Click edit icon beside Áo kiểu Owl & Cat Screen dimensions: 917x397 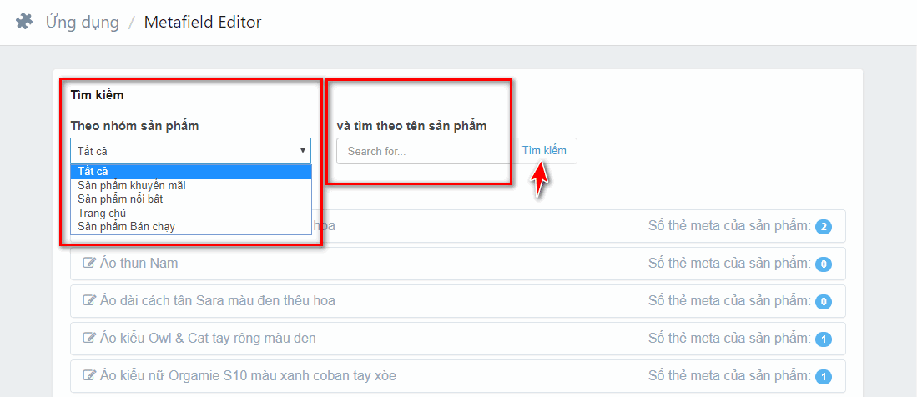[x=89, y=339]
